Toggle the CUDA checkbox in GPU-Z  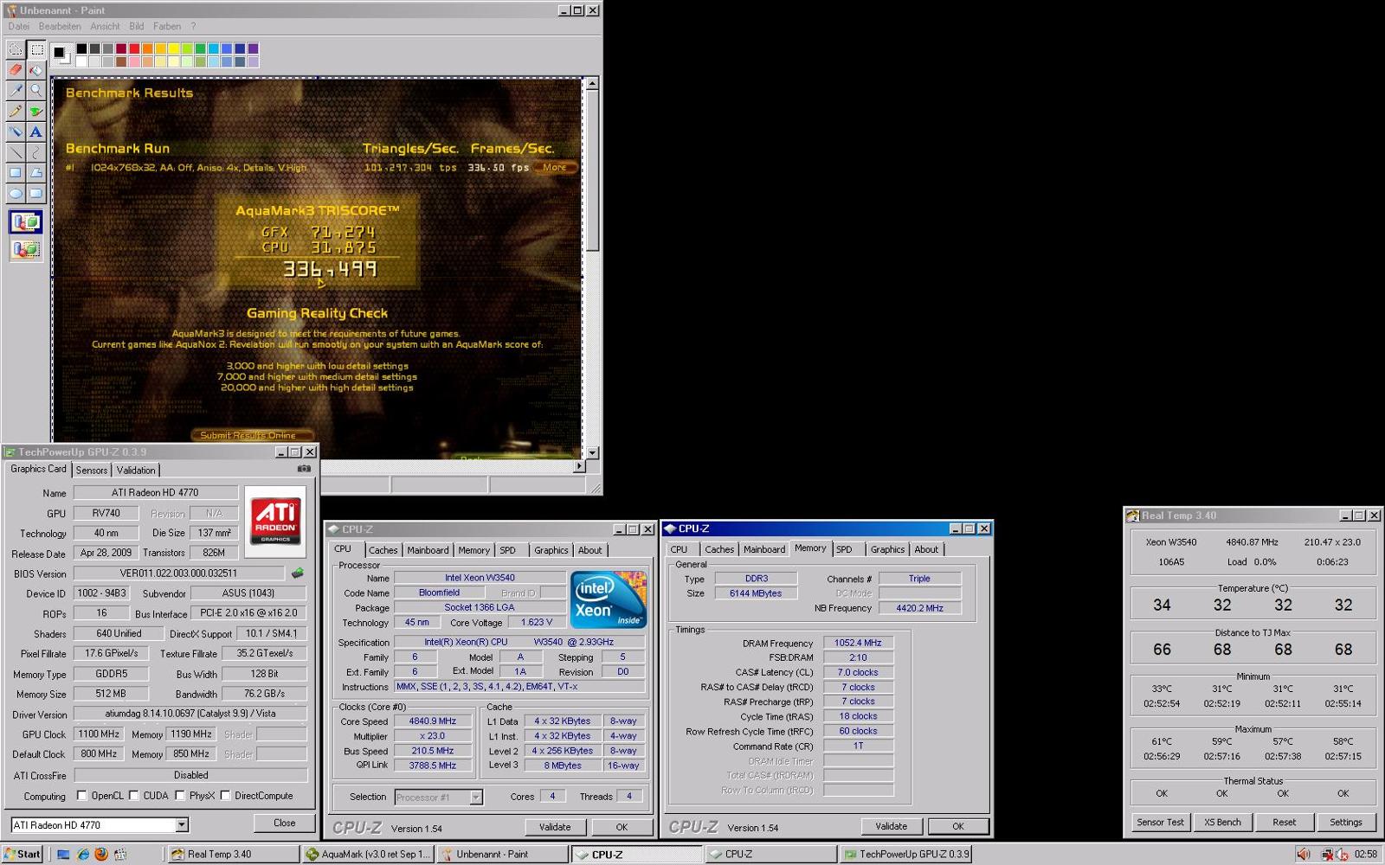(x=134, y=796)
